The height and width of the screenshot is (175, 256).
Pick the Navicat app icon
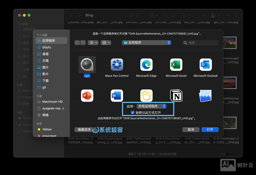tap(146, 96)
